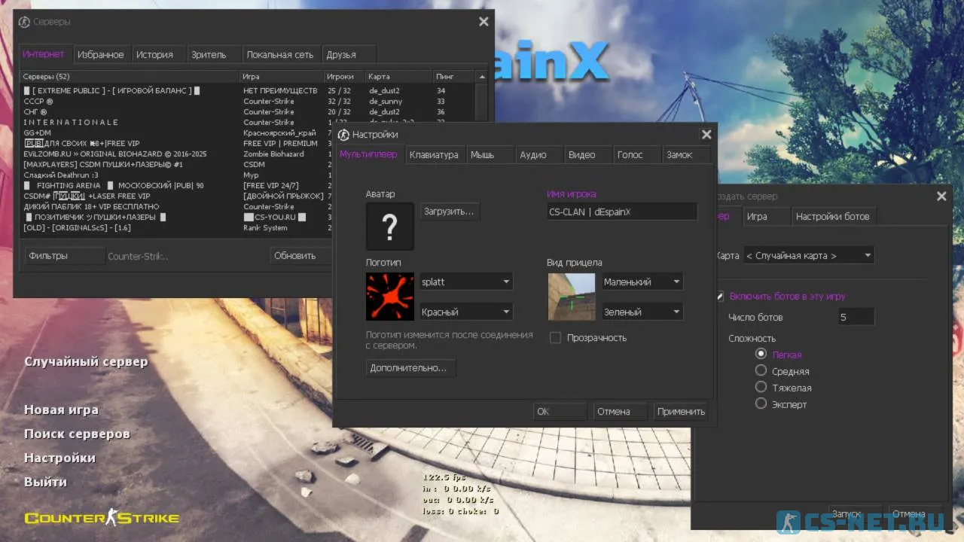Sort by the Серверы (52) column header

130,77
